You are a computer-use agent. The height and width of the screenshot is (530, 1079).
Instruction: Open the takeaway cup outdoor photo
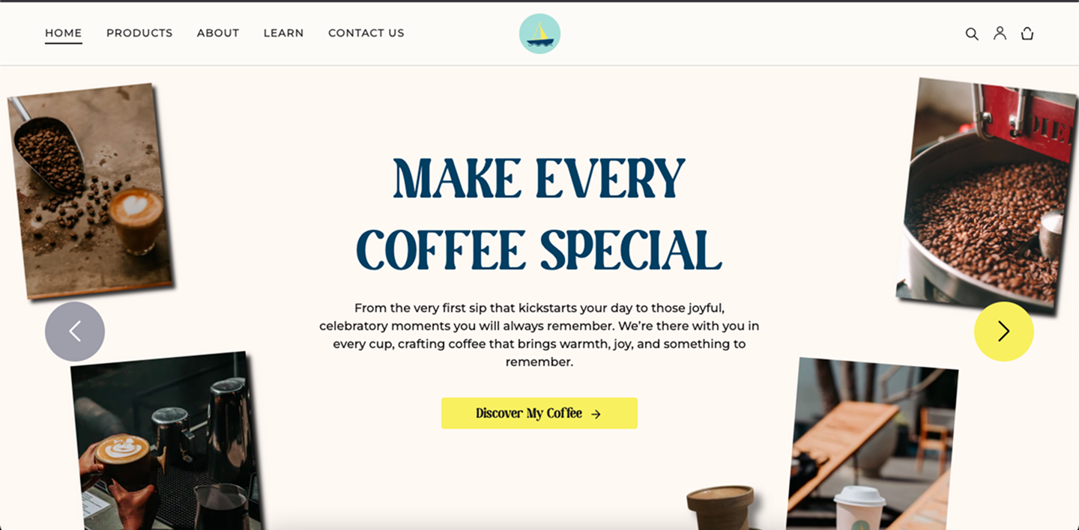tap(871, 444)
